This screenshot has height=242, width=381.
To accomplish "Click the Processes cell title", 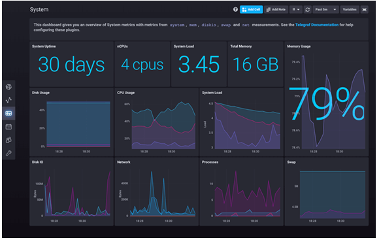I will point(210,162).
